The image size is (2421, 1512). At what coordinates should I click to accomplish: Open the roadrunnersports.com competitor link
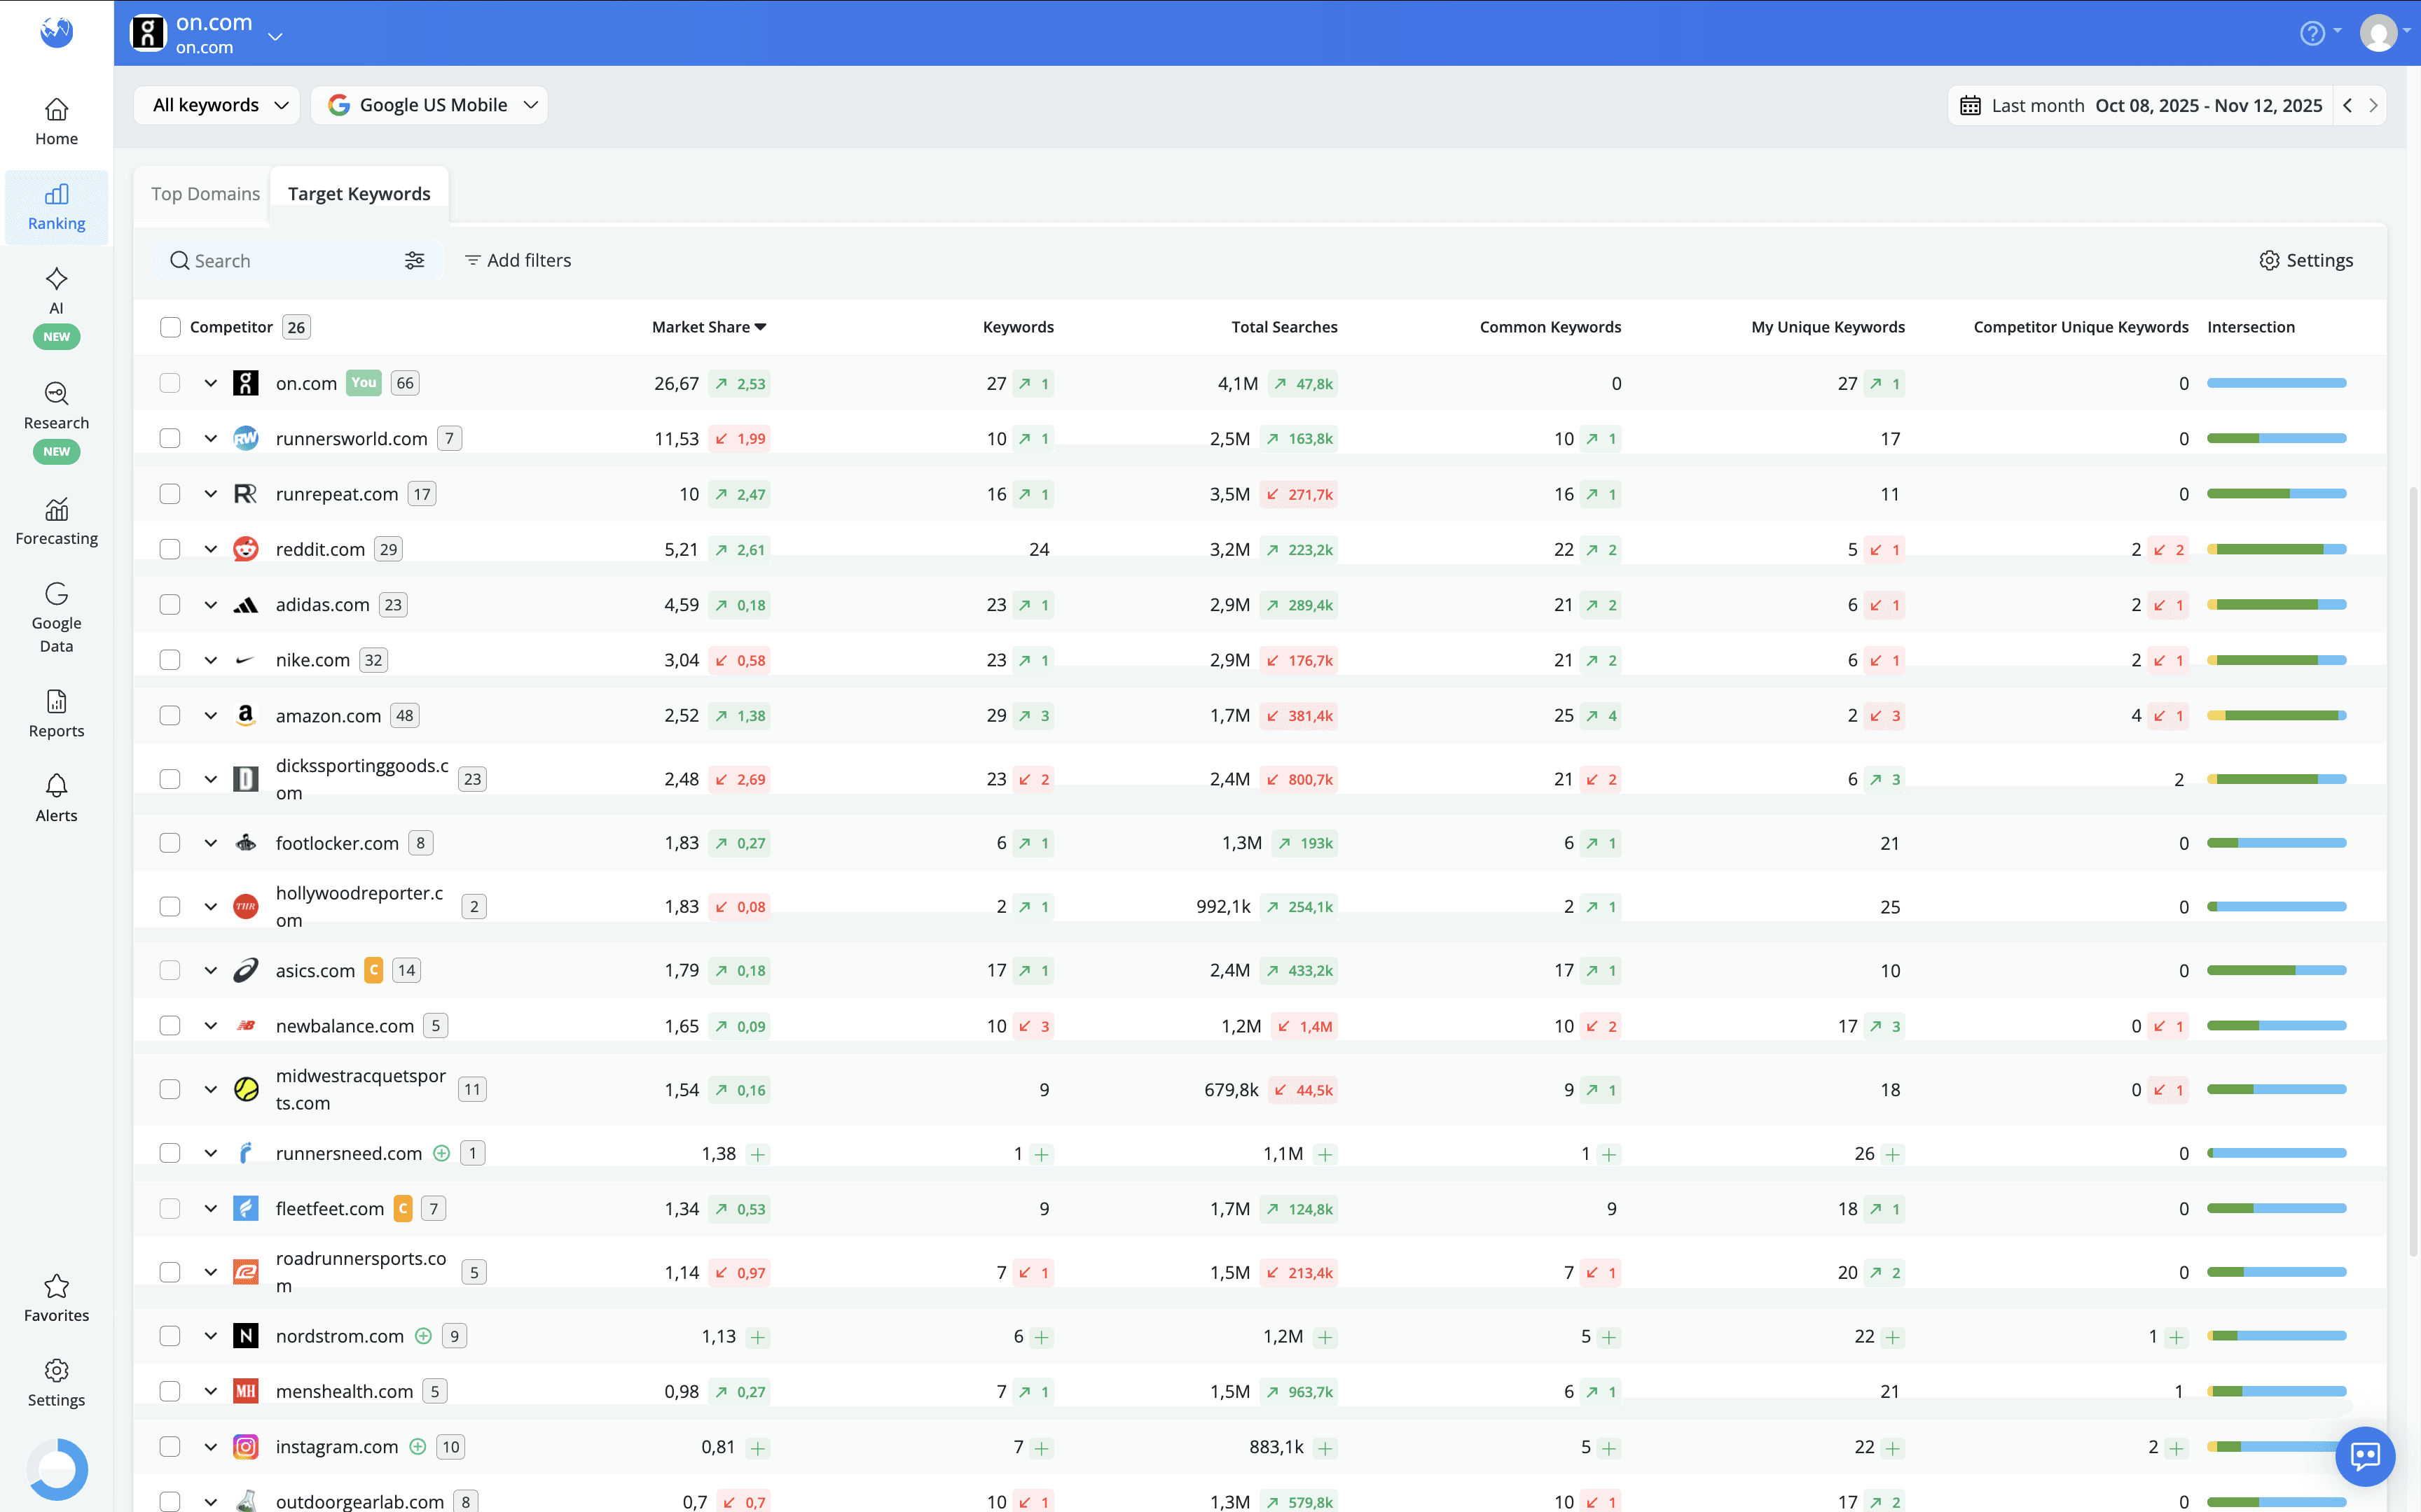tap(361, 1272)
